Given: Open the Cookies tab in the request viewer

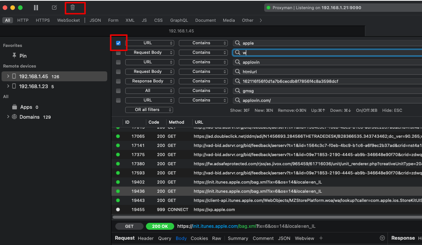Looking at the screenshot, I should [199, 238].
